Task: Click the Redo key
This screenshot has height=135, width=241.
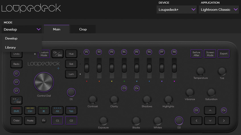Action: pos(16,64)
